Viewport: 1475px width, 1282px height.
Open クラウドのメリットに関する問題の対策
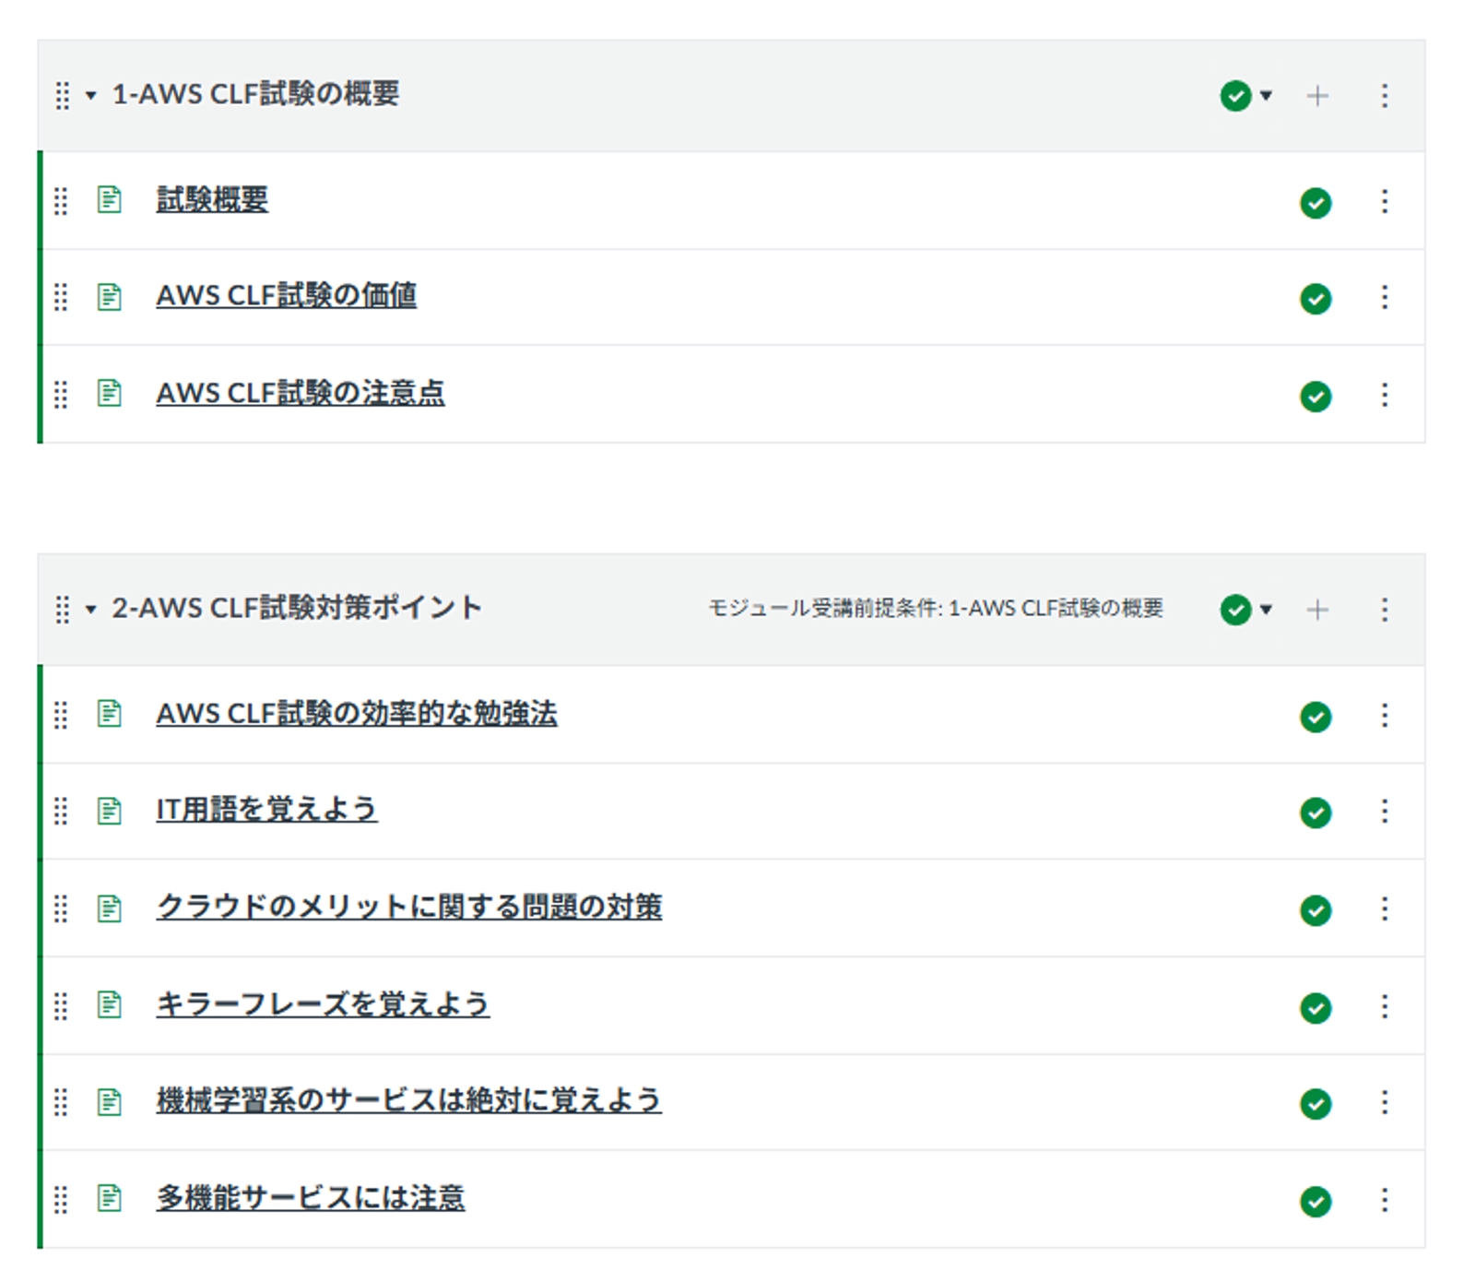coord(412,908)
